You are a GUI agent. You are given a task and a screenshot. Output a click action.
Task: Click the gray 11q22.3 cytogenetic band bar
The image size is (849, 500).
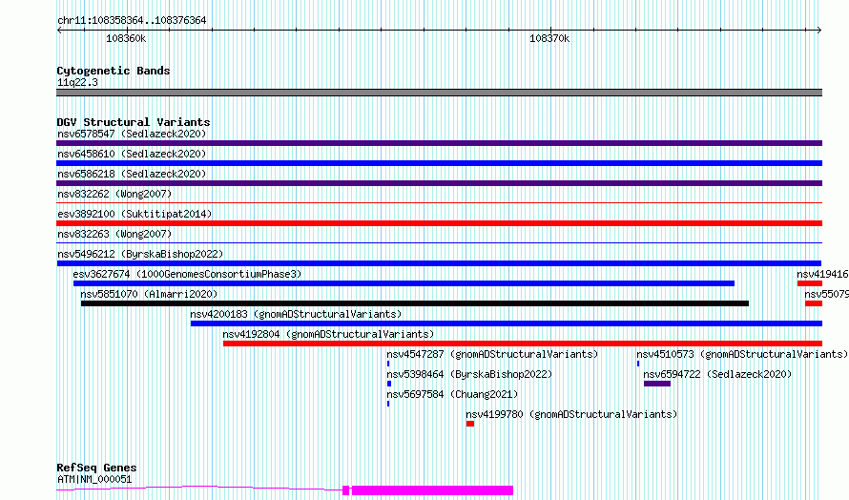(439, 93)
